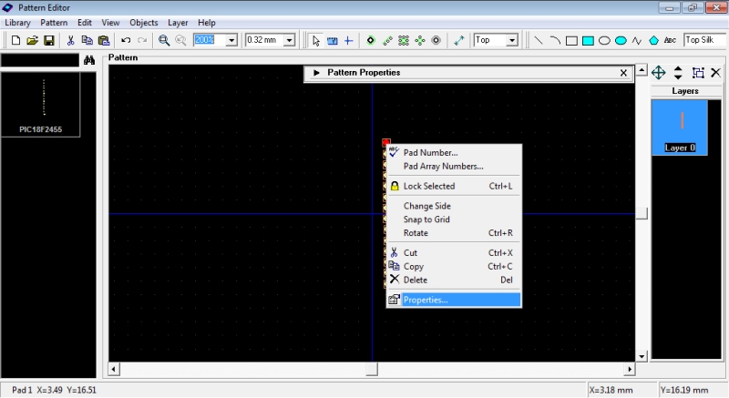This screenshot has height=398, width=729.
Task: Choose Cut in the context menu
Action: click(454, 252)
